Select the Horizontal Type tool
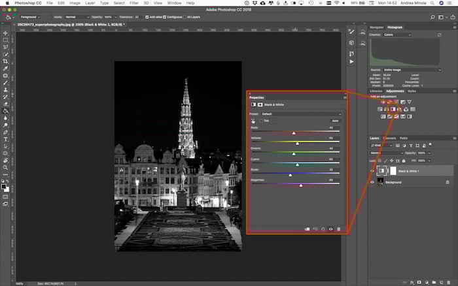The height and width of the screenshot is (286, 458). click(x=5, y=139)
